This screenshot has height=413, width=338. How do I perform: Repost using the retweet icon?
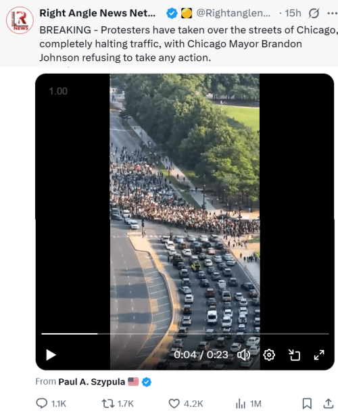[107, 404]
